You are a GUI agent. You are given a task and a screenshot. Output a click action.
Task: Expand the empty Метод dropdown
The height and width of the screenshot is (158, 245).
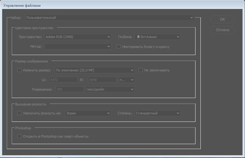pos(77,46)
